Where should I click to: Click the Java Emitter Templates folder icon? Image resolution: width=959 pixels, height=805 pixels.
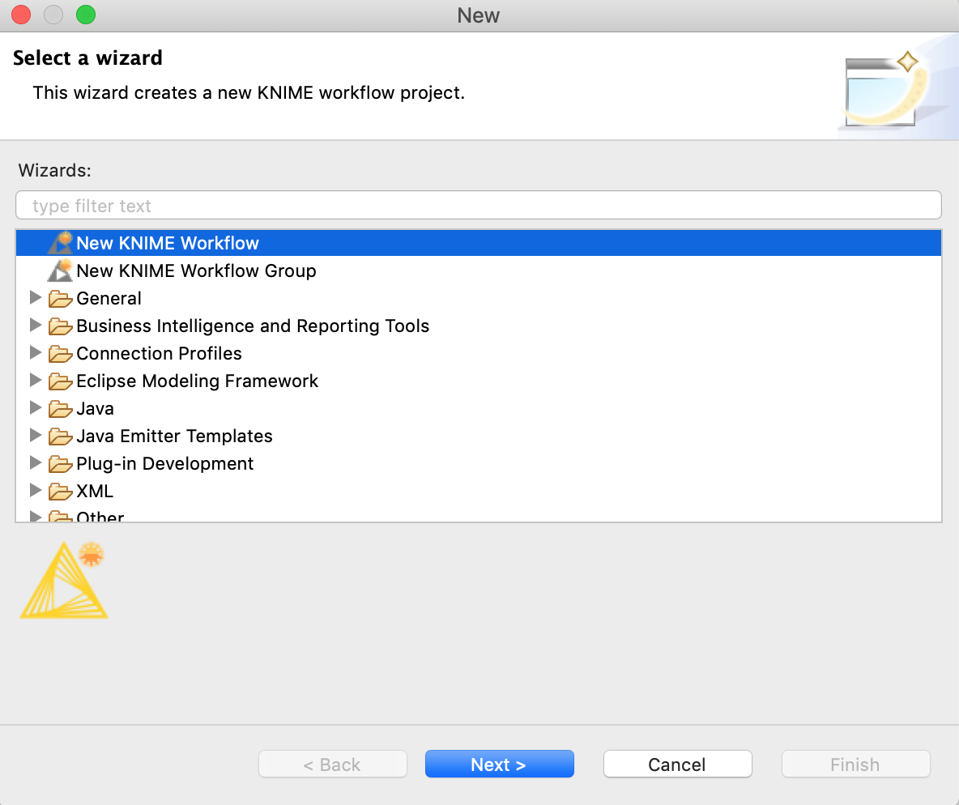[x=61, y=437]
